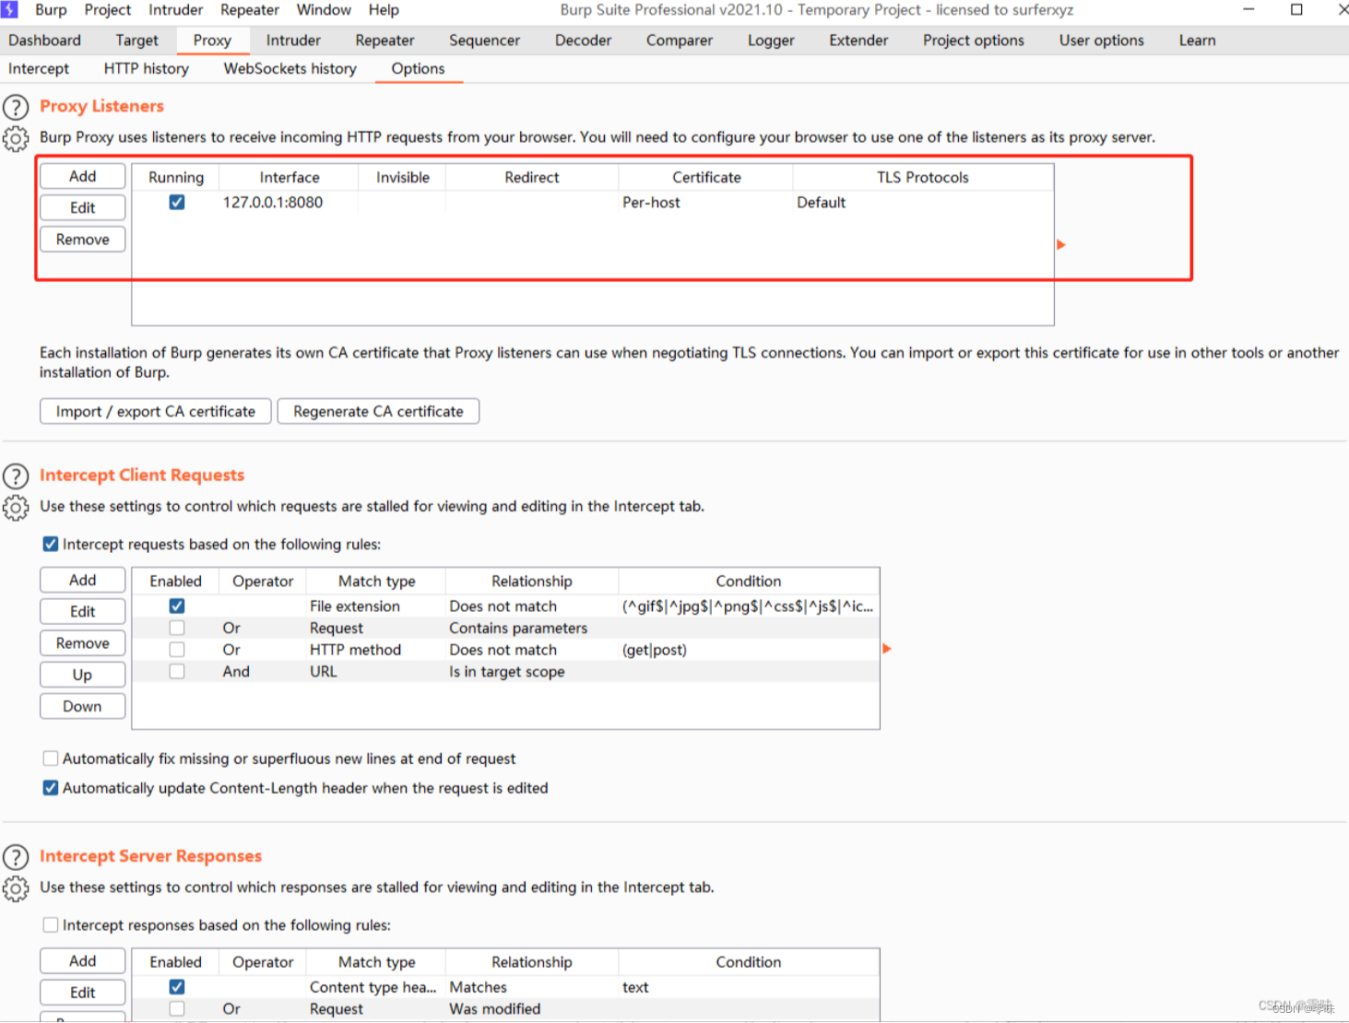Screen dimensions: 1349x1023
Task: Open Intercept Server Responses gear options
Action: tap(16, 888)
